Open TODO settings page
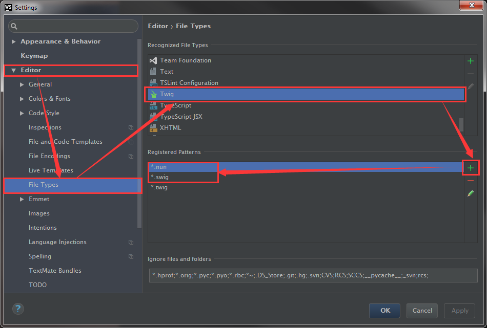 37,285
